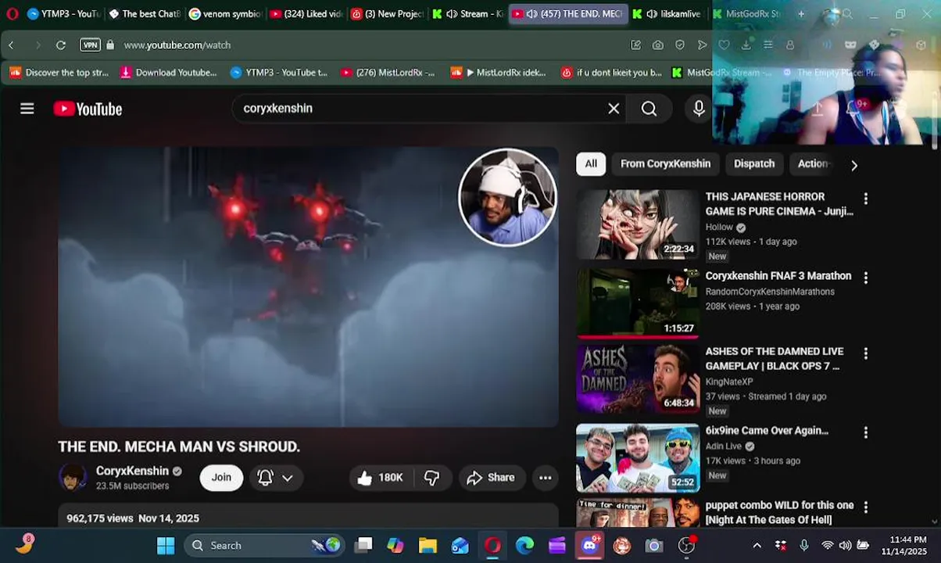
Task: Open Junji horror game thumbnail
Action: [x=638, y=224]
